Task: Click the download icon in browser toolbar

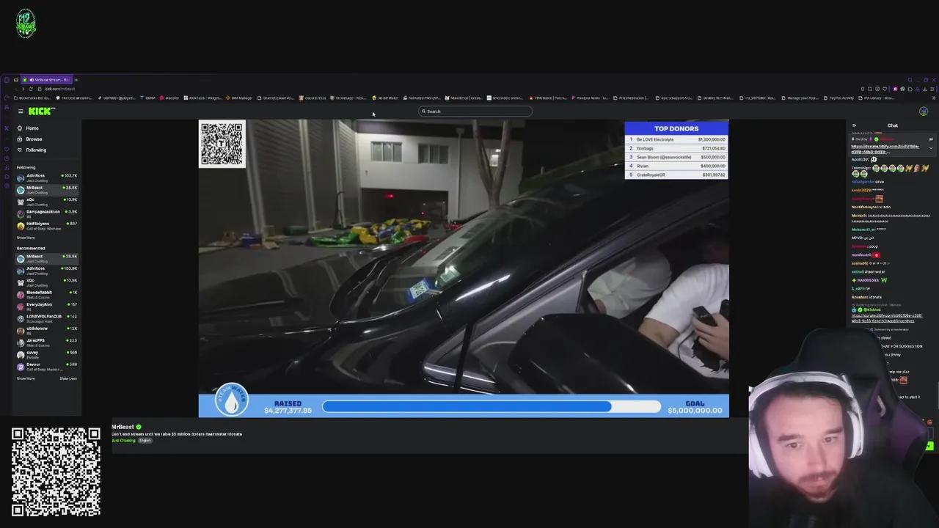Action: 925,89
